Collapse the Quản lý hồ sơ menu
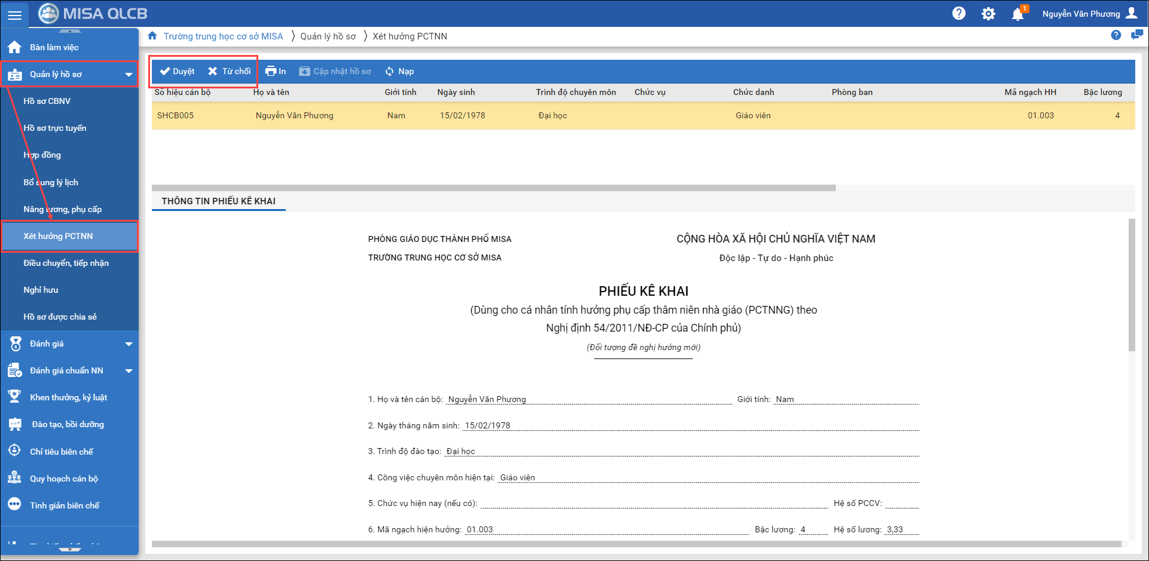1149x561 pixels. pos(129,75)
